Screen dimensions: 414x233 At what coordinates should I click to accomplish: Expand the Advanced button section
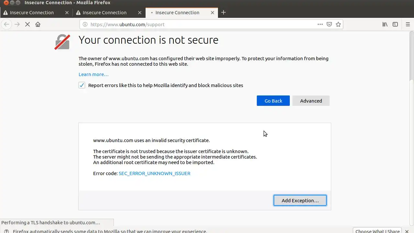[x=311, y=101]
